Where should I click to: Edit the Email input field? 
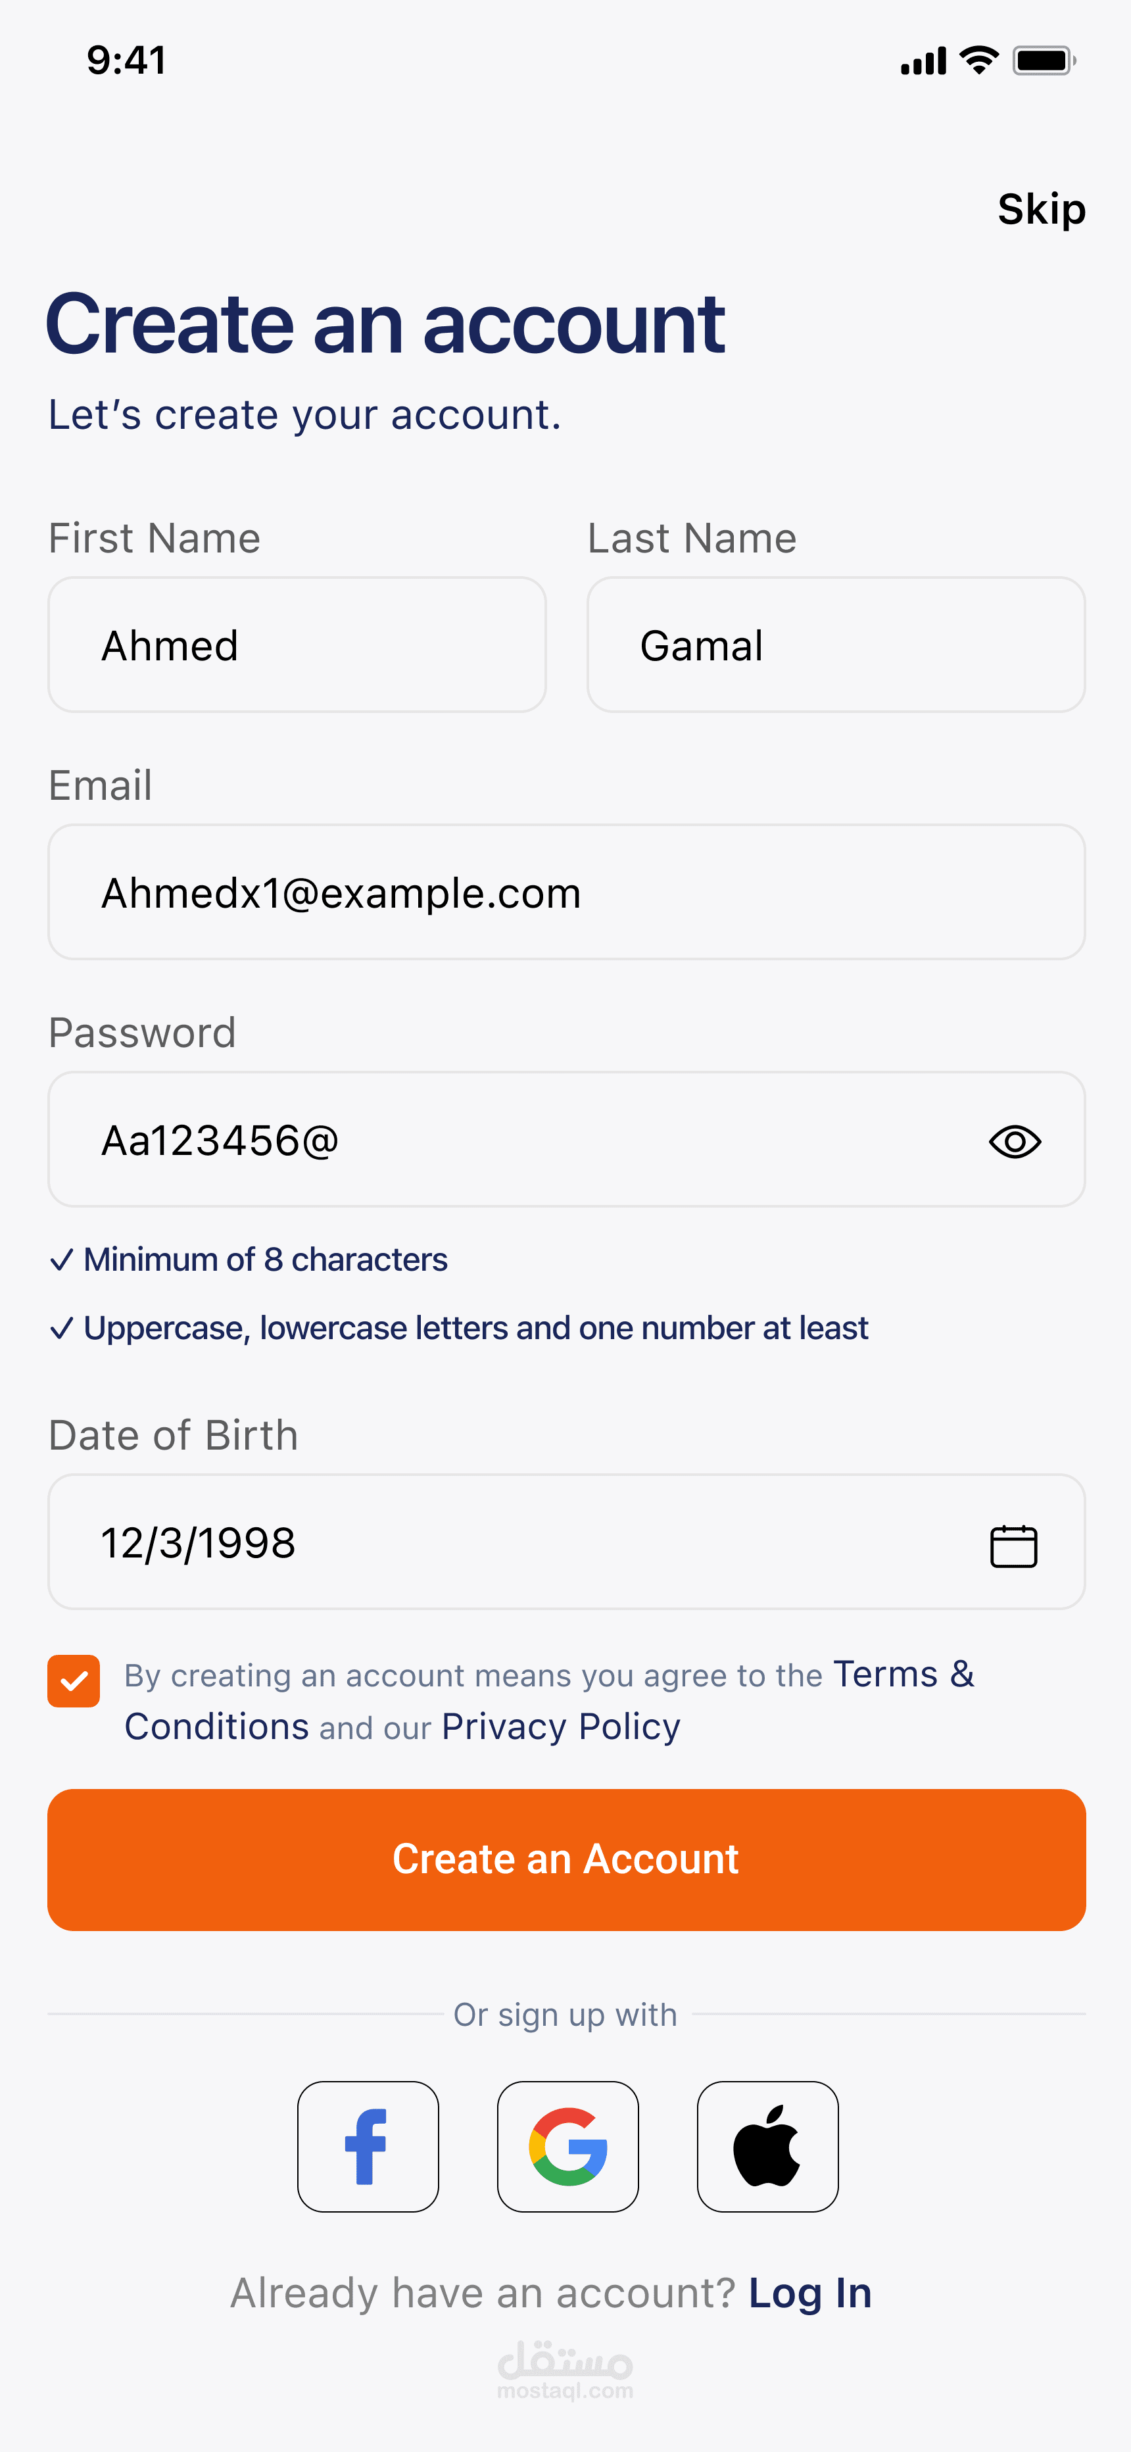pos(565,892)
